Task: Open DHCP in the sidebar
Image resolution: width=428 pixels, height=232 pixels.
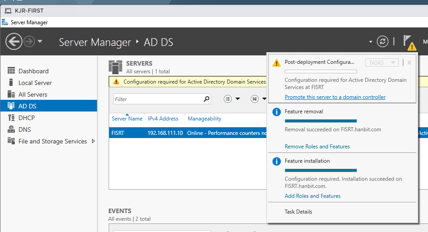Action: (26, 118)
